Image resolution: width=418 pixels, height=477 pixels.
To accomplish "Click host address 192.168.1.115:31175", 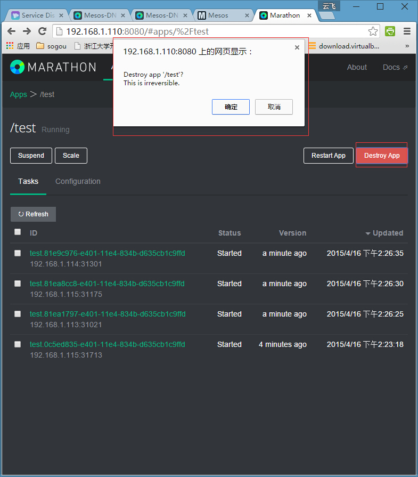I will pos(66,295).
